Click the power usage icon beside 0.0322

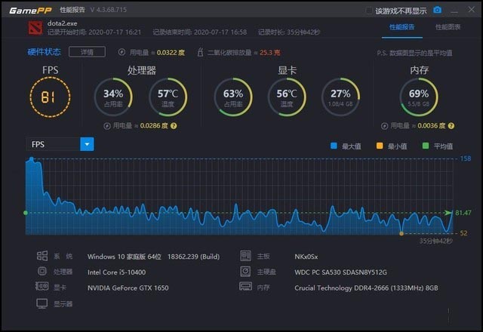click(x=122, y=52)
